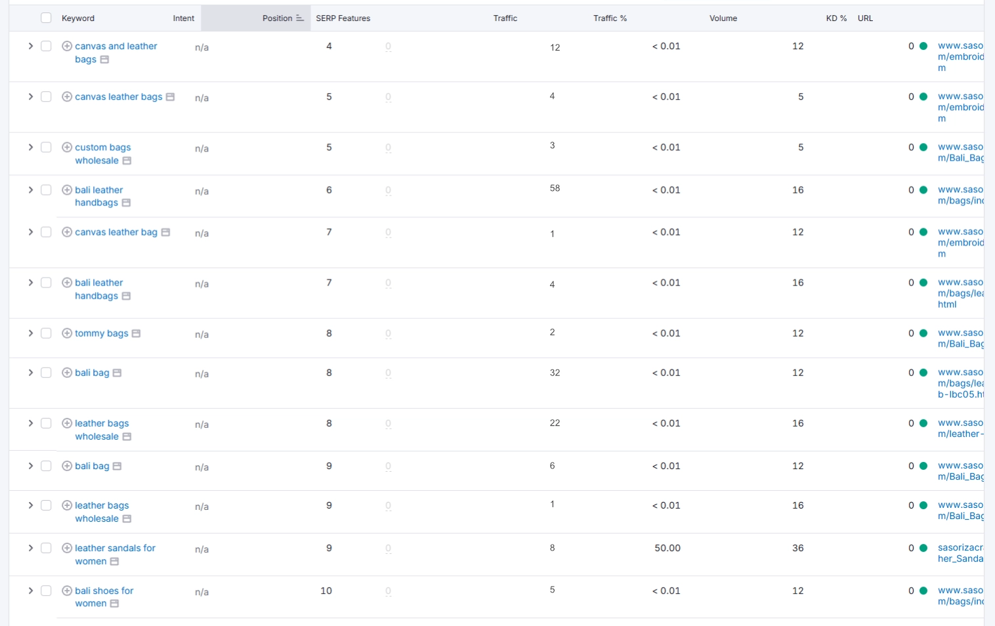The image size is (995, 626).
Task: Open SERP snapshot icon for "canvas leather bag"
Action: pos(165,232)
